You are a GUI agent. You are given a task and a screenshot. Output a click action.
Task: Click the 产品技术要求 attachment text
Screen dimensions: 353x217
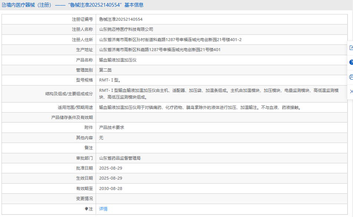(x=112, y=127)
